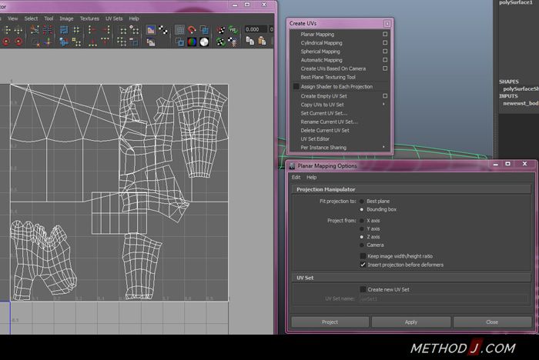Open Automatic Mapping option box
539x360 pixels.
(x=385, y=60)
